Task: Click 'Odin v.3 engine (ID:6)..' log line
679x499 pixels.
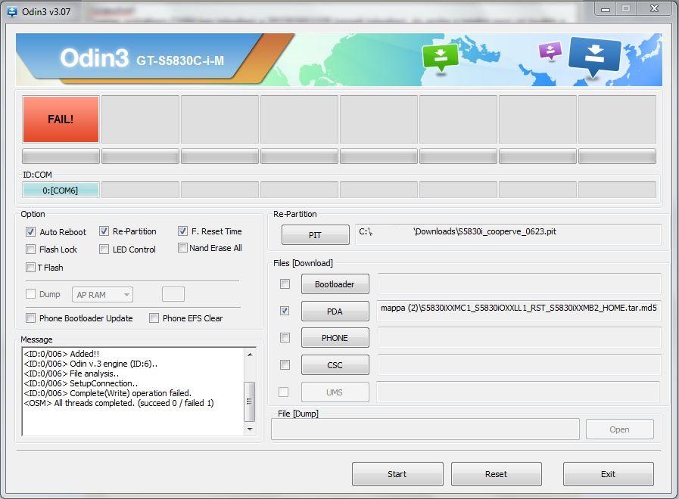Action: tap(91, 364)
